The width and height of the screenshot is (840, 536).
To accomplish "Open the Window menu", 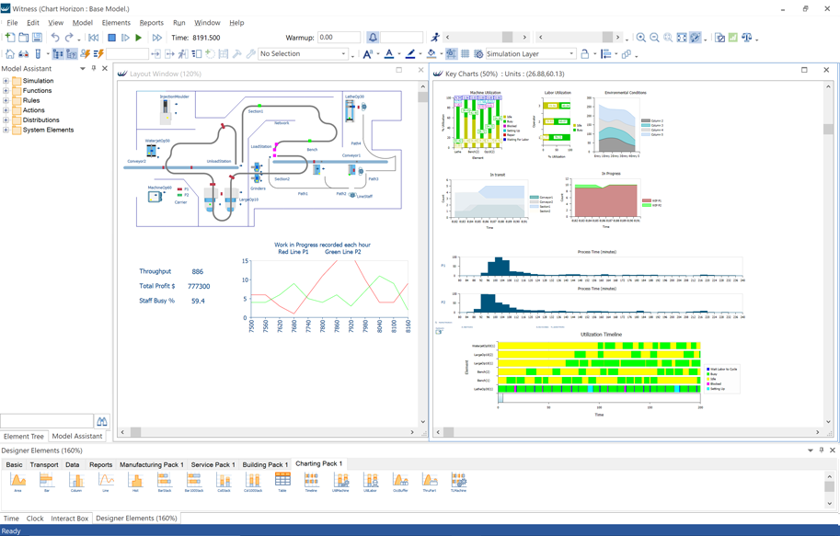I will pos(207,22).
